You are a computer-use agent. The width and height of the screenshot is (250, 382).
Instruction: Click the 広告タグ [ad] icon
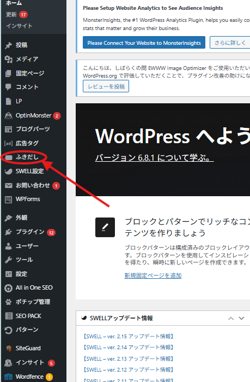[8, 143]
